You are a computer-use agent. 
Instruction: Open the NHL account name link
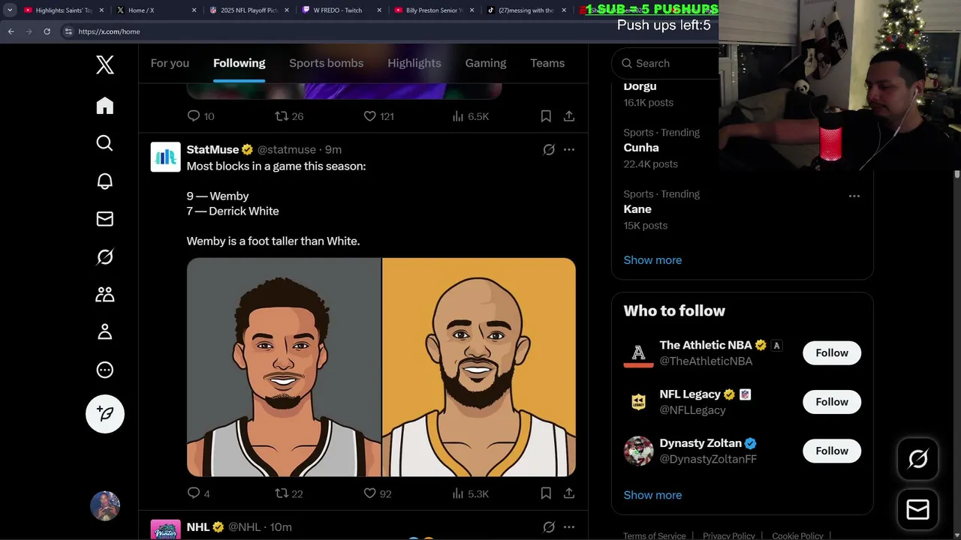[x=198, y=527]
